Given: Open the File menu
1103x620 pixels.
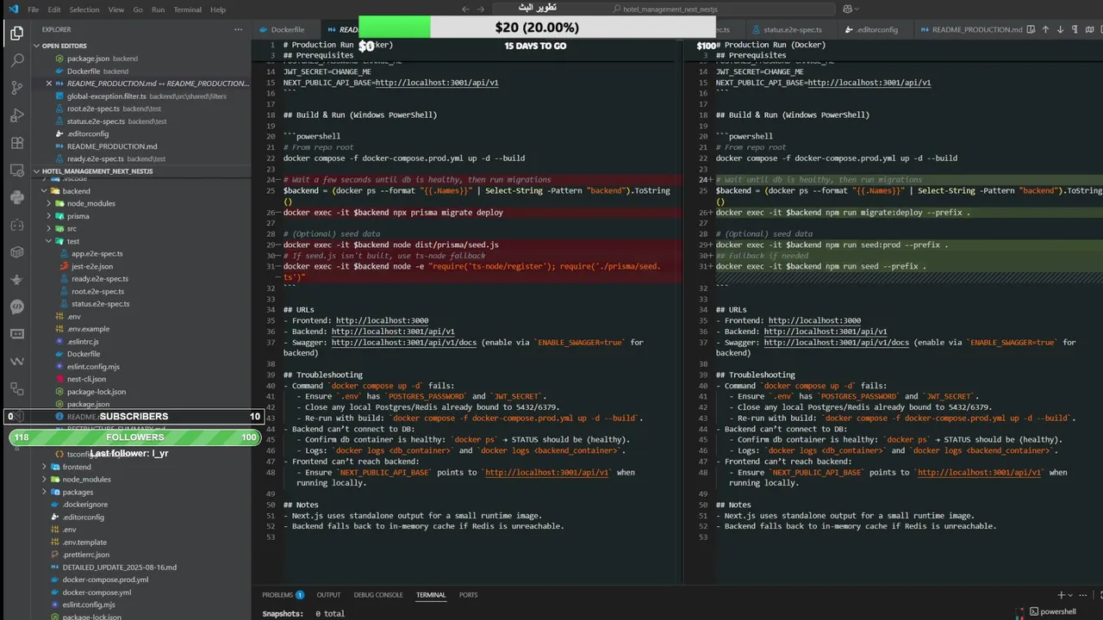Looking at the screenshot, I should (34, 9).
